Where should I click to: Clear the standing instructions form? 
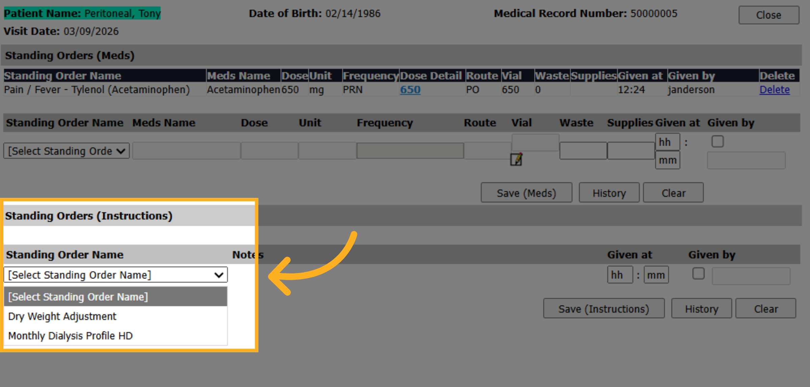pos(766,308)
